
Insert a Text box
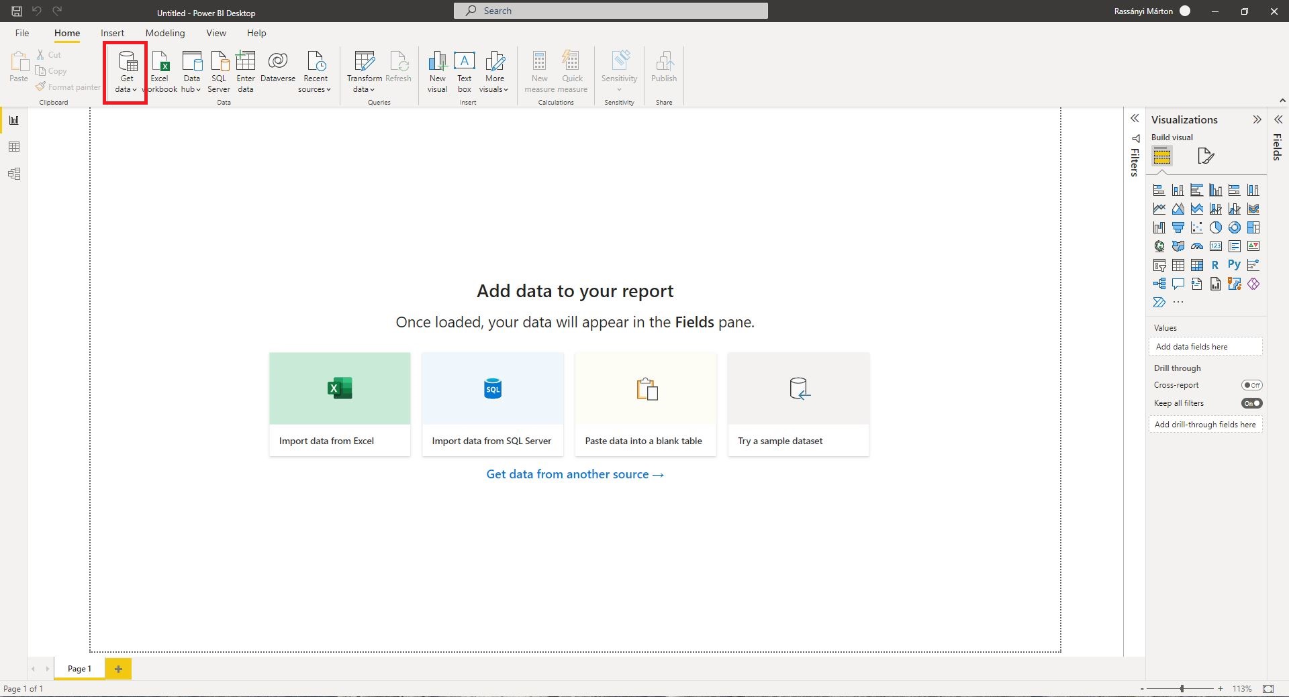coord(465,71)
